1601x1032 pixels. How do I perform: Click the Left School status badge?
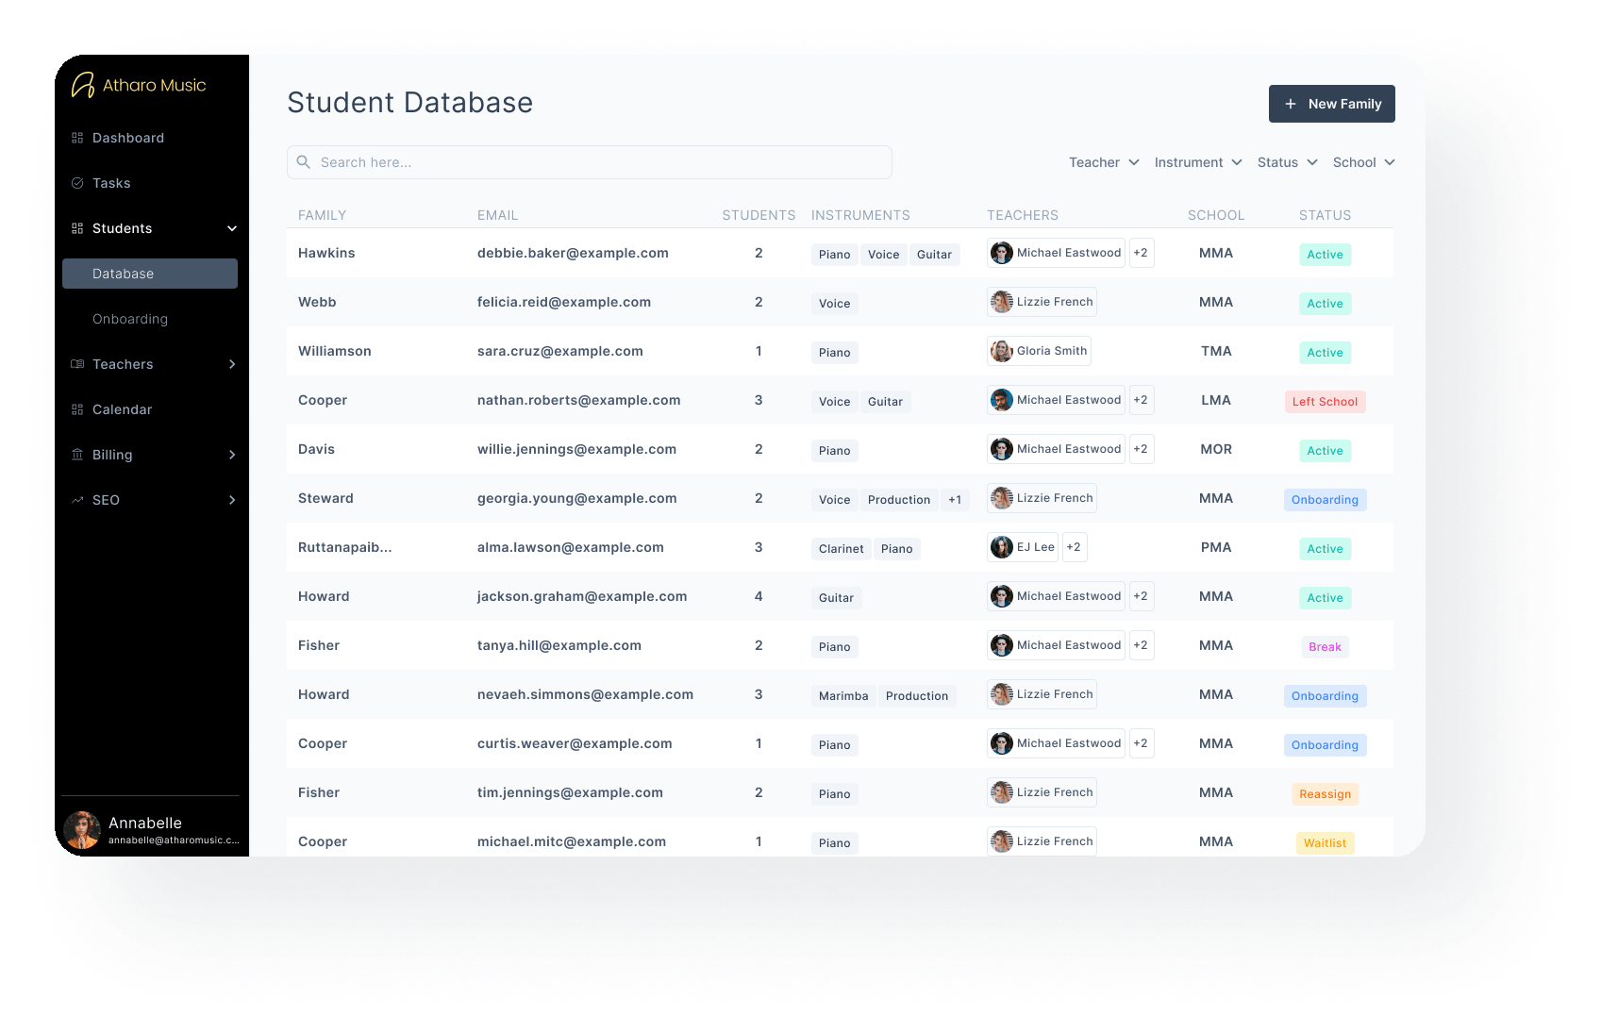(x=1325, y=401)
